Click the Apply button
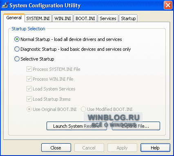The width and height of the screenshot is (174, 156). coord(122,148)
